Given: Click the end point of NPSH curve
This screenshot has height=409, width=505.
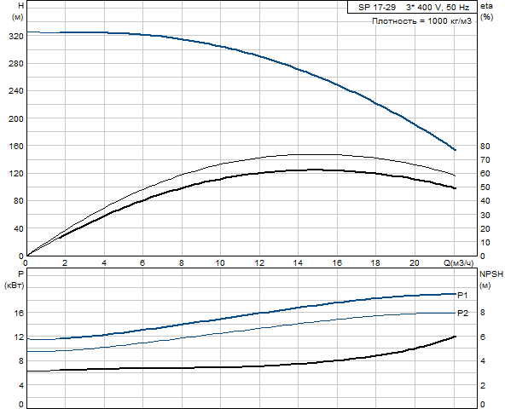Looking at the screenshot, I should (x=455, y=337).
